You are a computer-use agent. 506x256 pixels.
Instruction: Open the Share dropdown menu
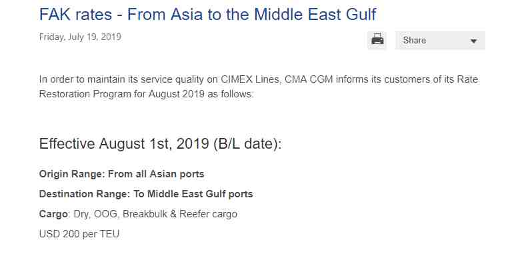(x=440, y=41)
